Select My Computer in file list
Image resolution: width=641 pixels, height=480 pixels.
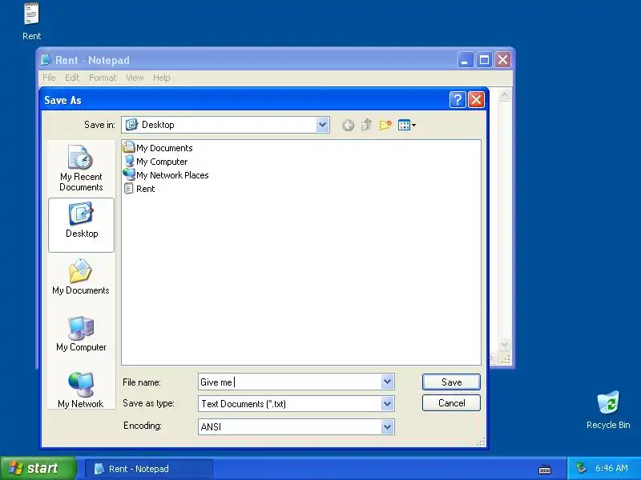[155, 162]
